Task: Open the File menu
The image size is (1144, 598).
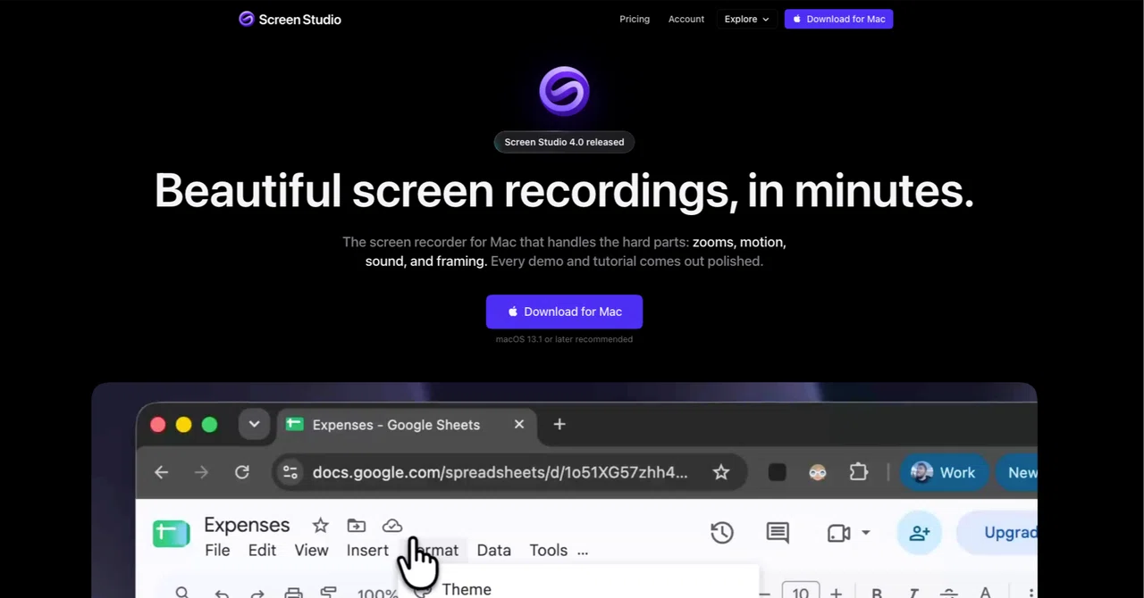Action: click(217, 550)
